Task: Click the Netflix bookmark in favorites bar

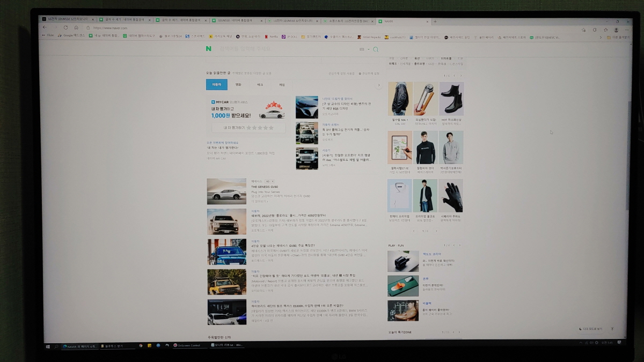Action: [272, 36]
